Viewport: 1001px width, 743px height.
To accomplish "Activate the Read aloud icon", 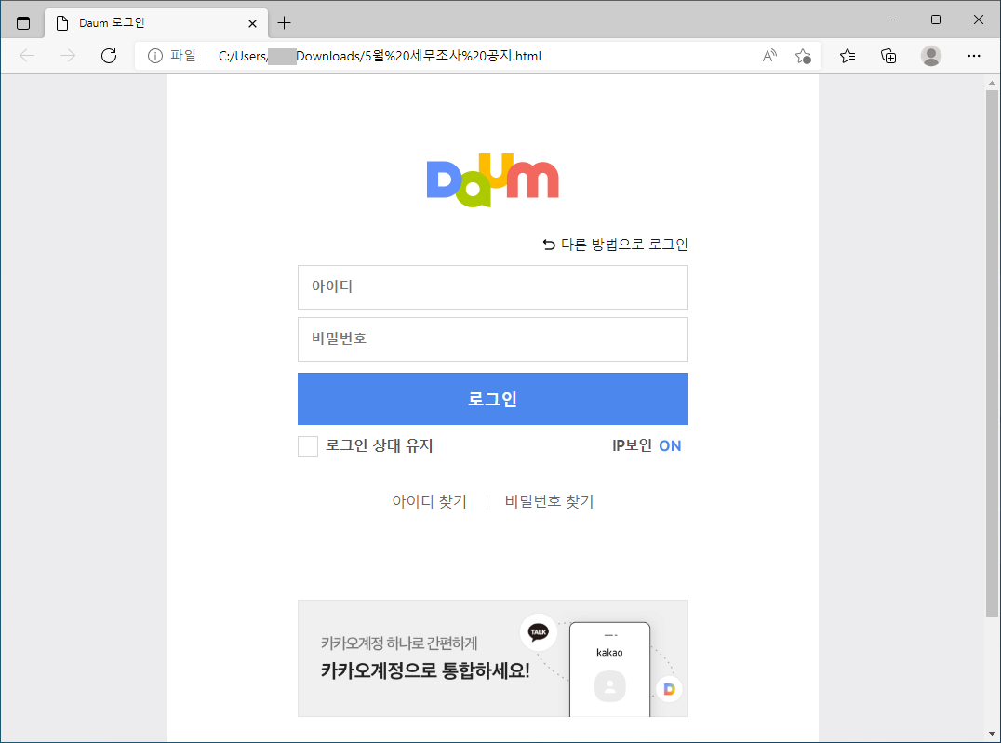I will coord(769,56).
